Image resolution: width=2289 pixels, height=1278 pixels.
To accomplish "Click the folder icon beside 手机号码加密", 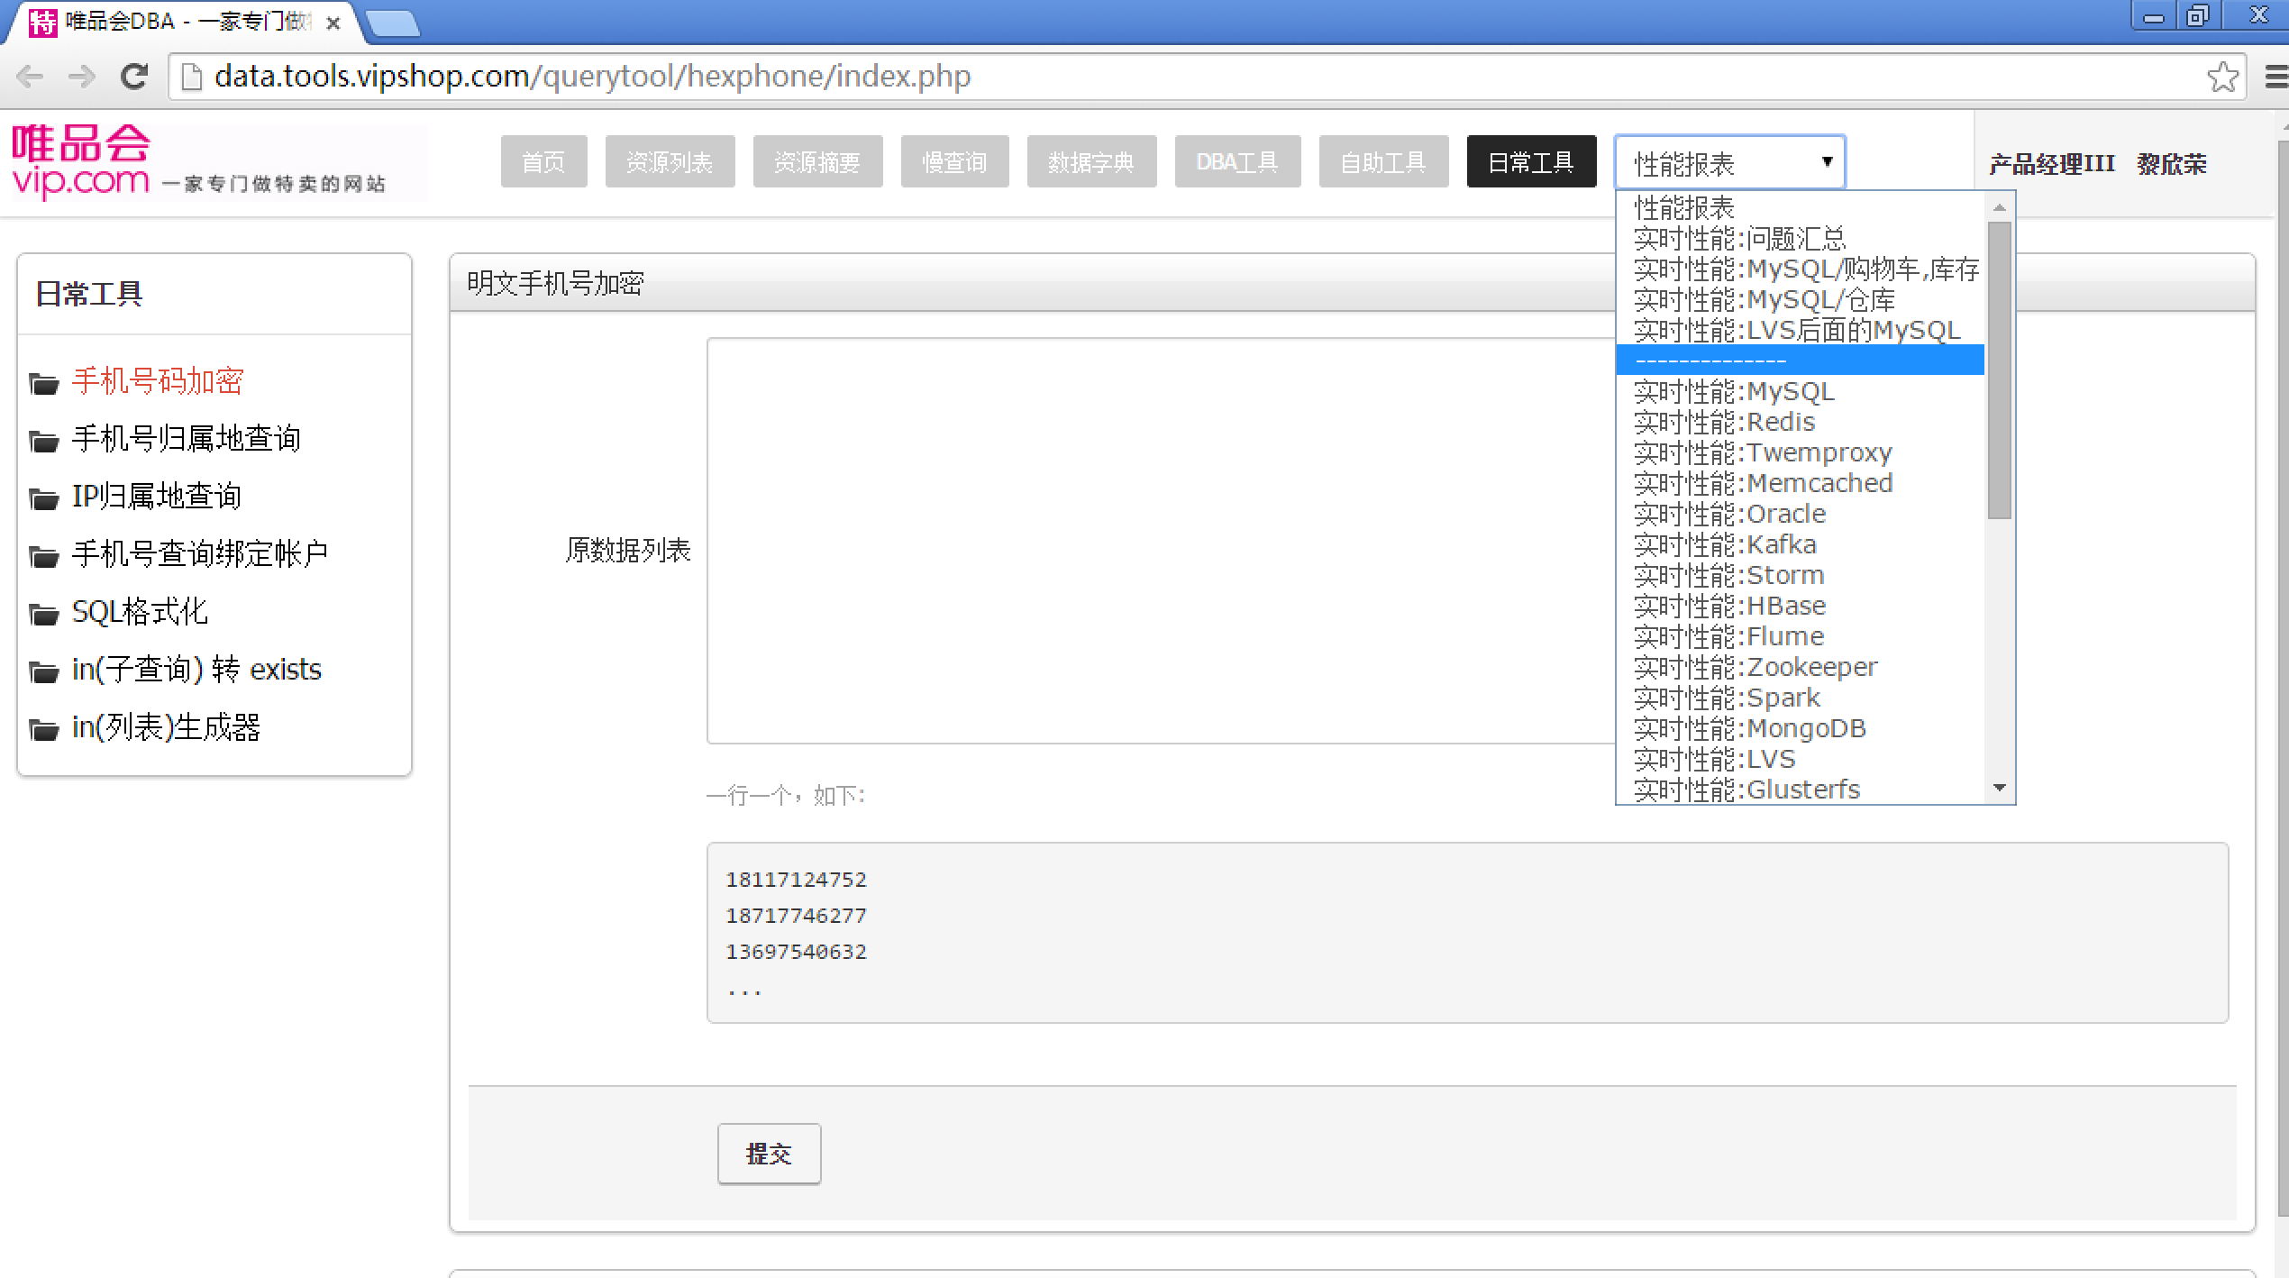I will coord(44,383).
